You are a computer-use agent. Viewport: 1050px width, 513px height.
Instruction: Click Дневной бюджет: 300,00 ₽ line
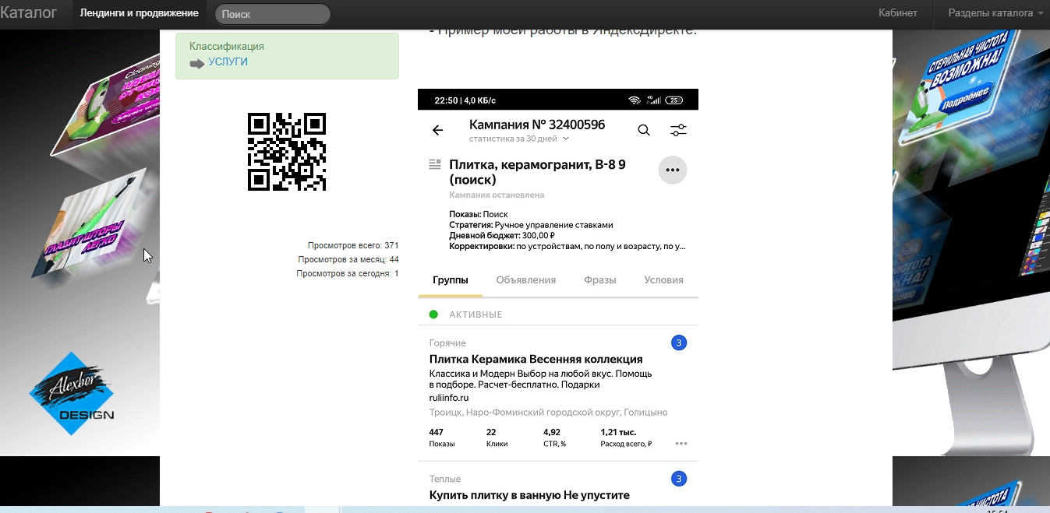click(502, 236)
